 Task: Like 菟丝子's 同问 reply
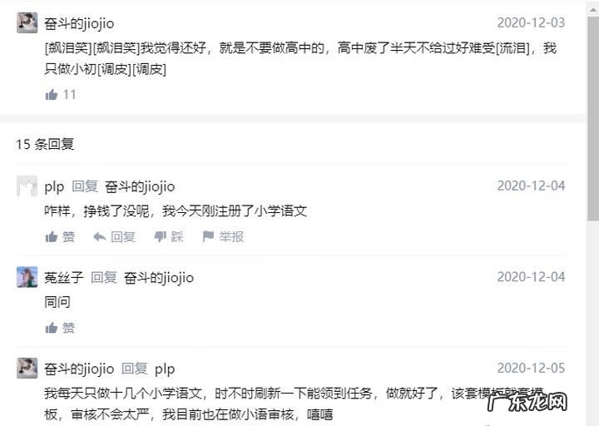pyautogui.click(x=52, y=328)
